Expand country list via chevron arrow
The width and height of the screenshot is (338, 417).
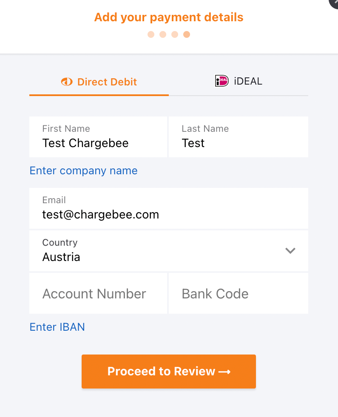(290, 251)
